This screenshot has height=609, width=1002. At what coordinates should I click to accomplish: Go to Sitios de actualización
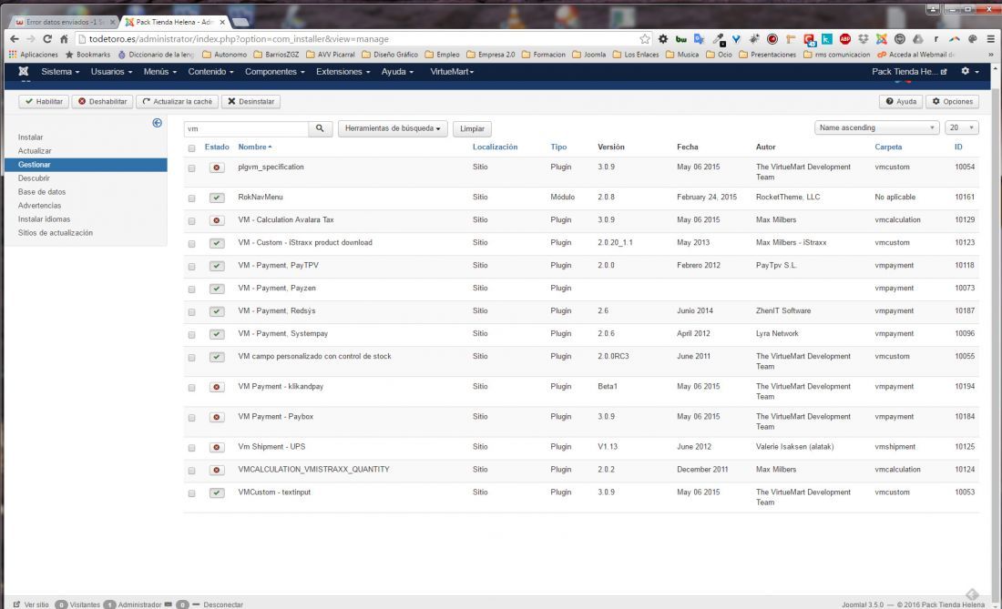55,233
